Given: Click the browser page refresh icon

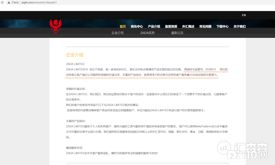Looking at the screenshot, I should [x=2, y=3].
